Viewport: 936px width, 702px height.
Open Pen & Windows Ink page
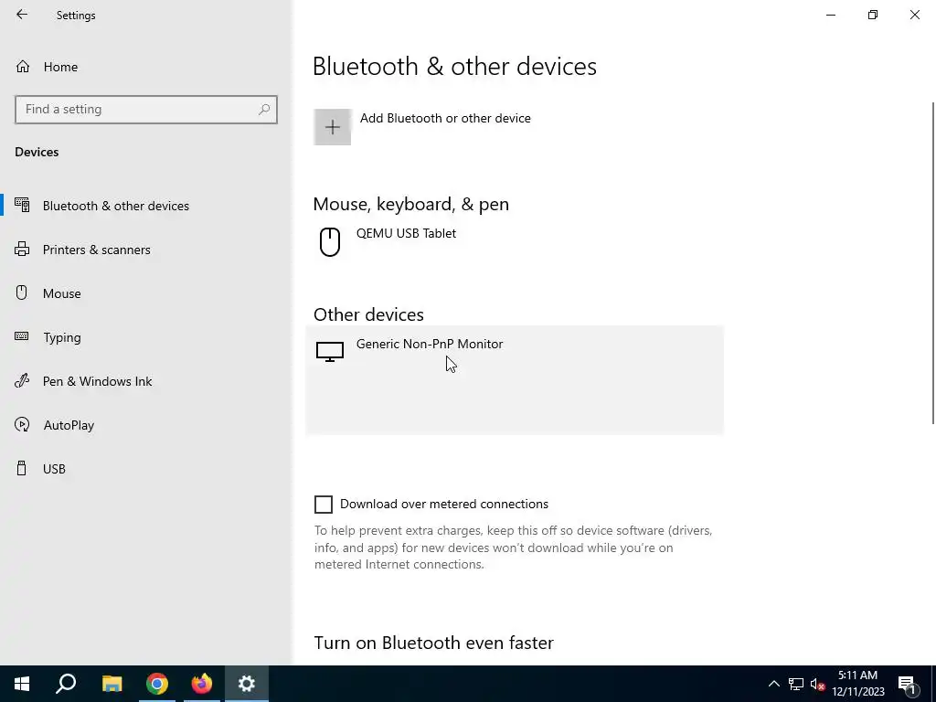146,381
